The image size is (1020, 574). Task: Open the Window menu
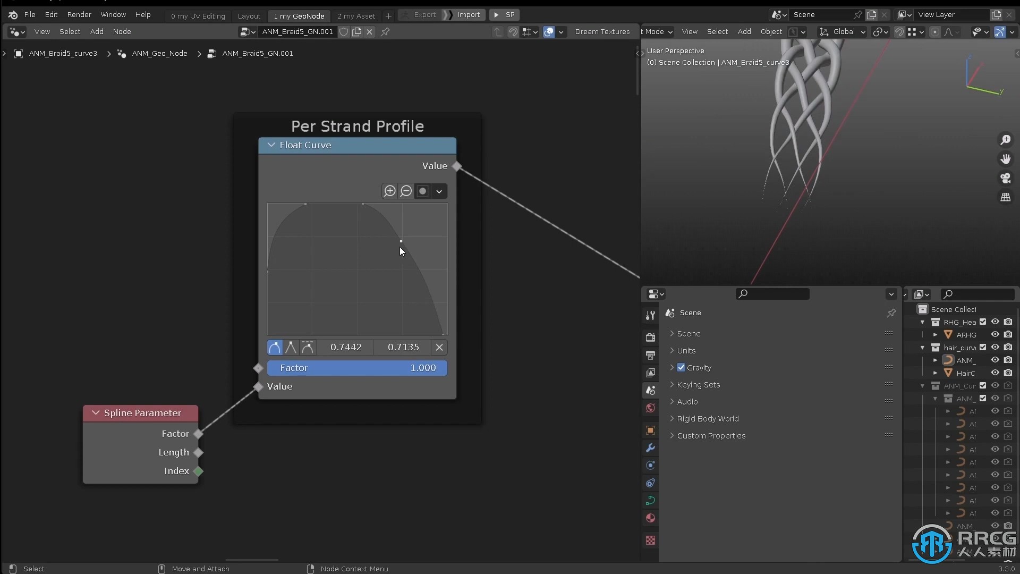pyautogui.click(x=113, y=14)
